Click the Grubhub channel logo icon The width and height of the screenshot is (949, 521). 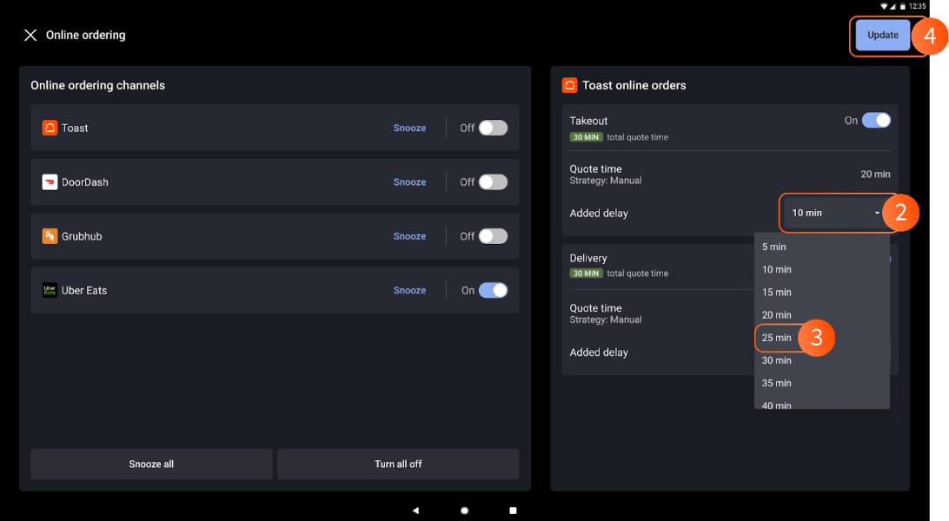point(50,236)
